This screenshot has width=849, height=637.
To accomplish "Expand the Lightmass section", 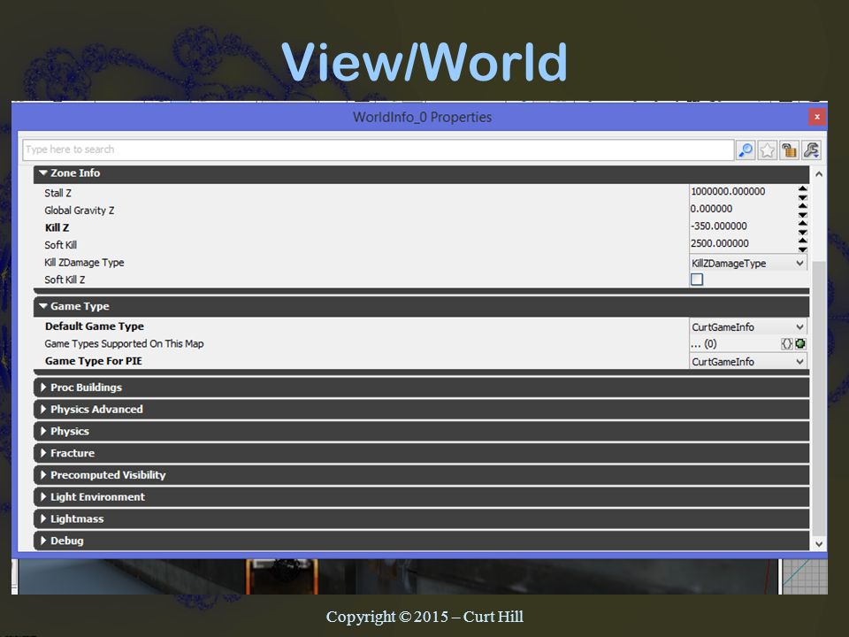I will click(x=421, y=519).
